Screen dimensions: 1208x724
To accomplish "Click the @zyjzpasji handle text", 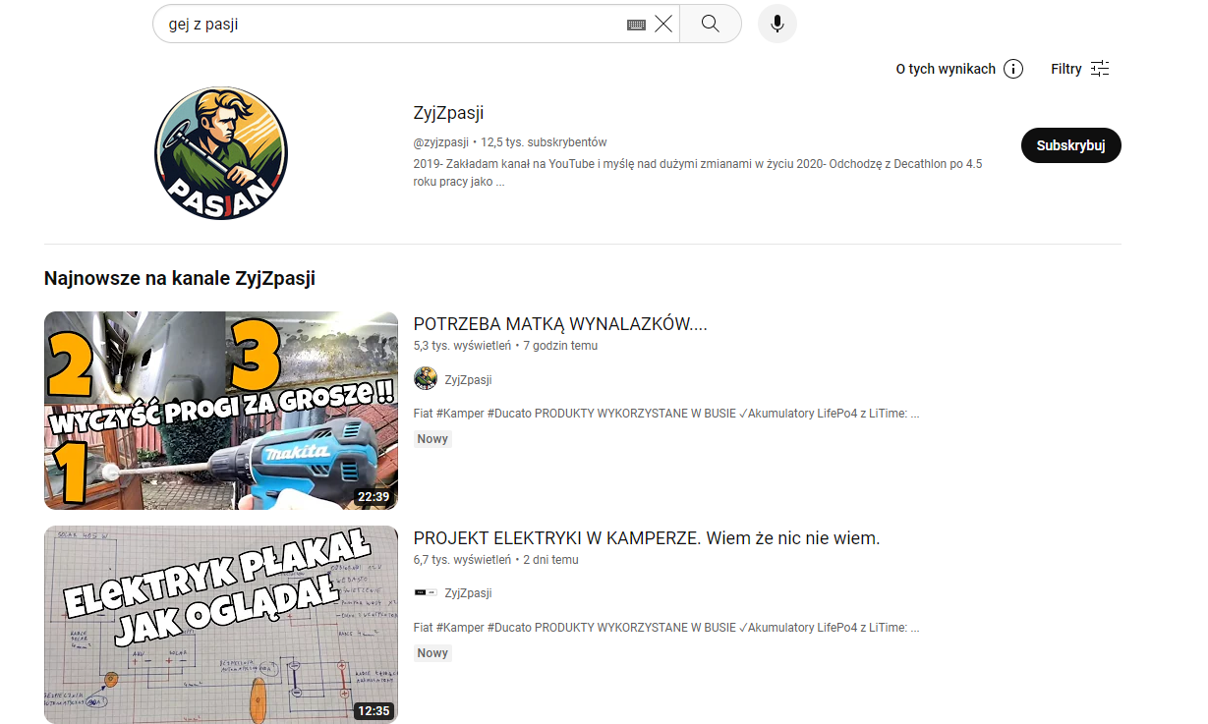I will coord(441,142).
